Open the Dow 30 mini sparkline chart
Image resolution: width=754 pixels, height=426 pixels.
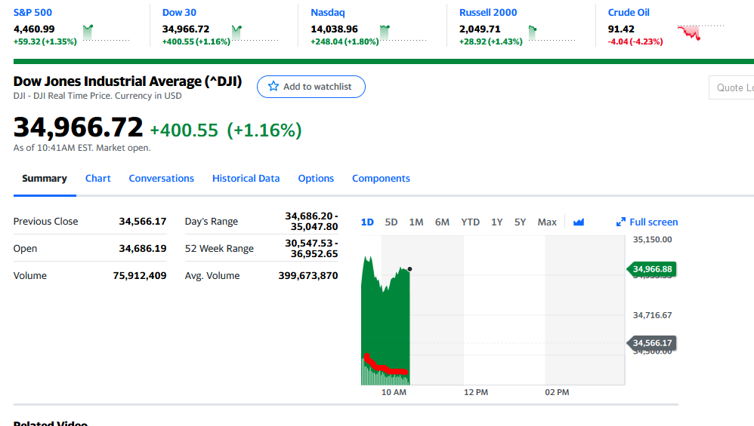(x=255, y=33)
